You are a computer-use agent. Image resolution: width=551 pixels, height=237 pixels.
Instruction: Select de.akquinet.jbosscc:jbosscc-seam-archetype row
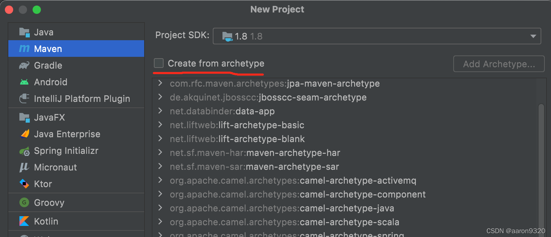tap(345, 97)
